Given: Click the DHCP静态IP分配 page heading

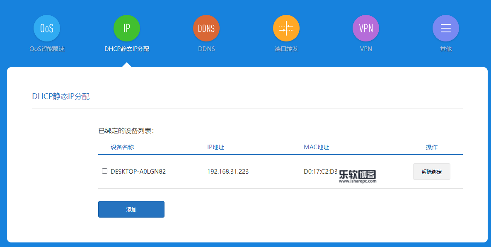Looking at the screenshot, I should click(60, 97).
